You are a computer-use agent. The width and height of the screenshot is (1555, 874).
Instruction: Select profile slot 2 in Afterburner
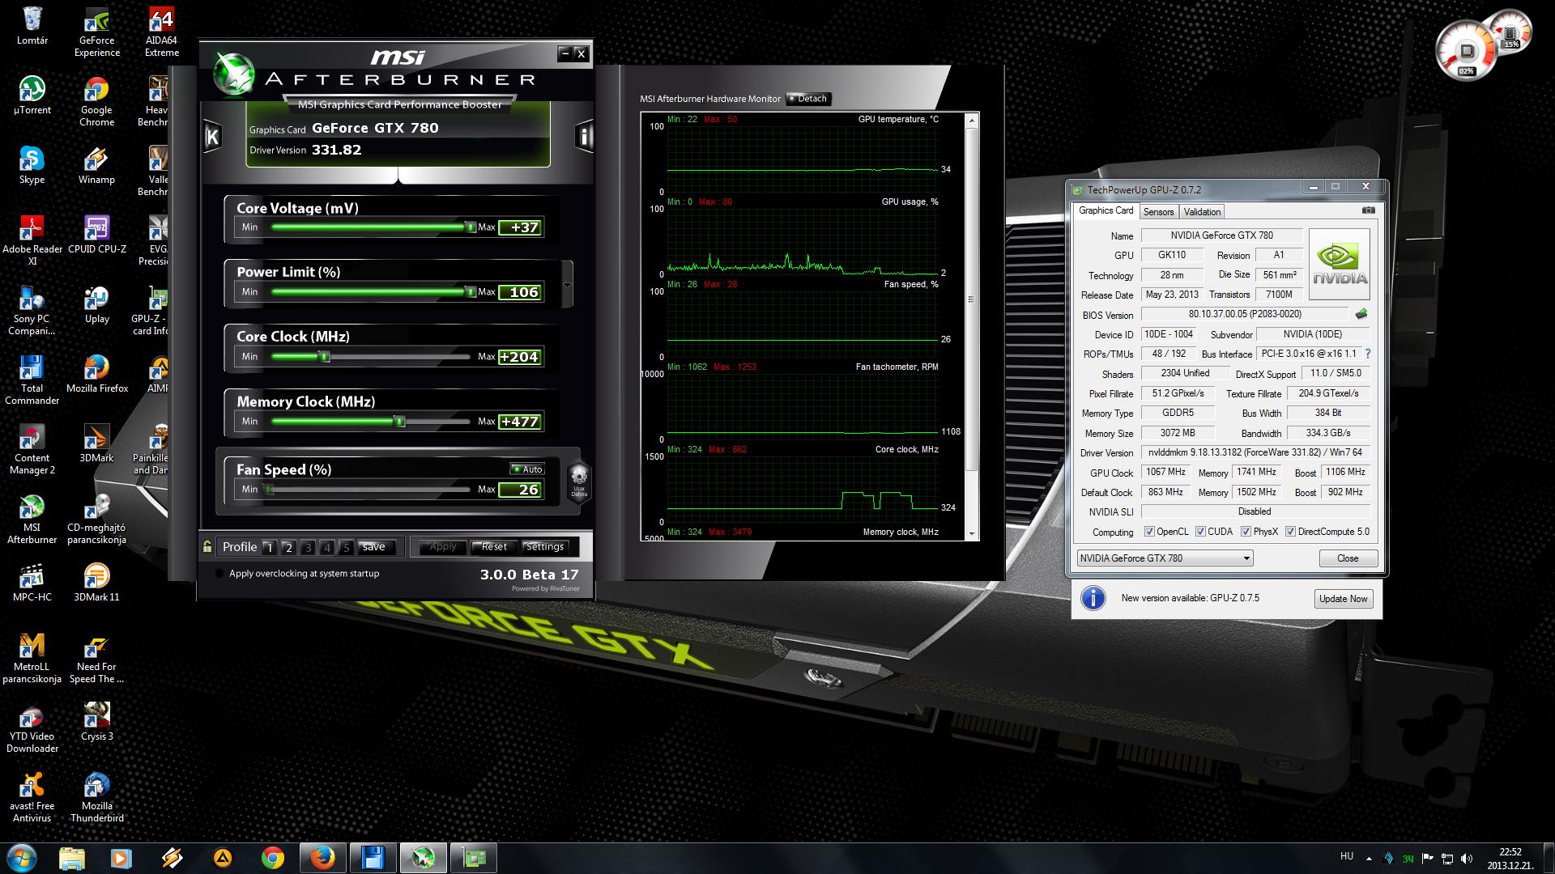288,548
